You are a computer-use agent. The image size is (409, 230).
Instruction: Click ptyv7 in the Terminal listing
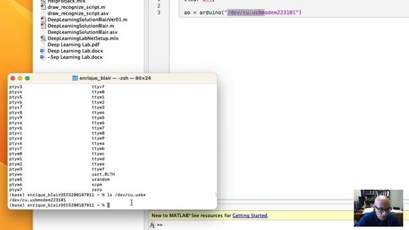(x=15, y=107)
